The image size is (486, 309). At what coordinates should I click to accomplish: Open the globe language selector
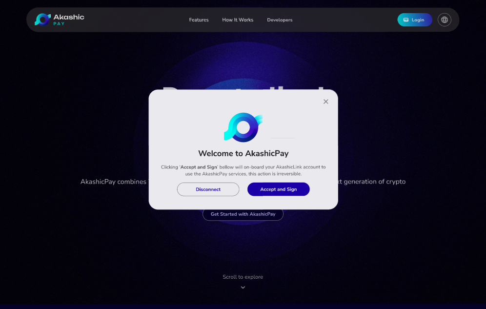[x=444, y=20]
